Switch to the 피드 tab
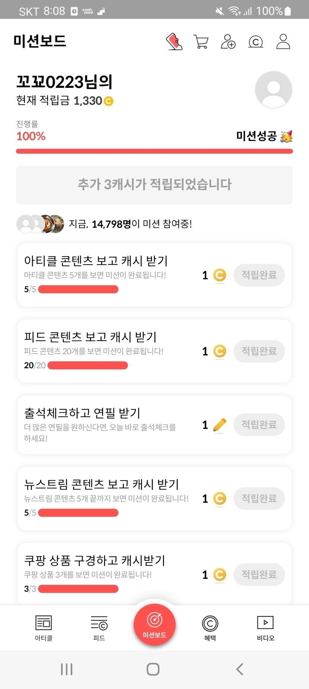The image size is (309, 689). 99,628
